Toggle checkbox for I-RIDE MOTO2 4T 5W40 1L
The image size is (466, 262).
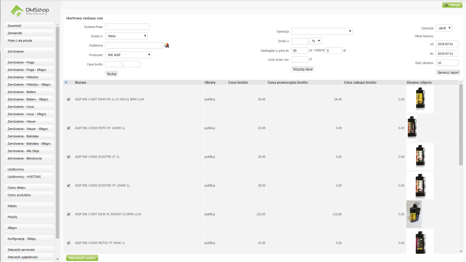(69, 243)
